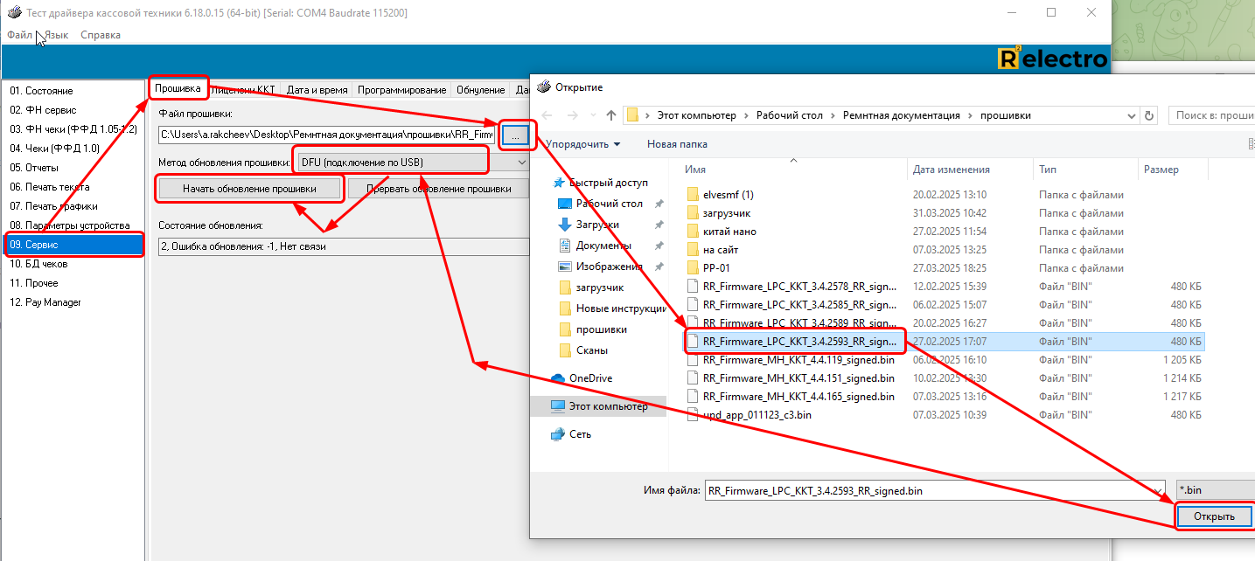This screenshot has width=1255, height=561.
Task: Switch to the Программирование tab
Action: [402, 90]
